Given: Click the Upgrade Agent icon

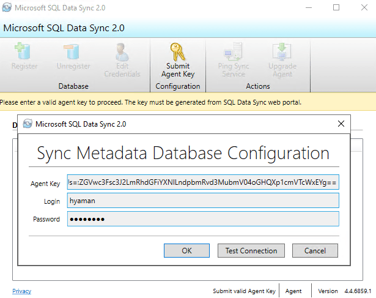Looking at the screenshot, I should pyautogui.click(x=282, y=51).
